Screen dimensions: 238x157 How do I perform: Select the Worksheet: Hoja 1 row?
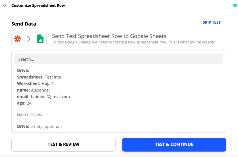coord(35,84)
